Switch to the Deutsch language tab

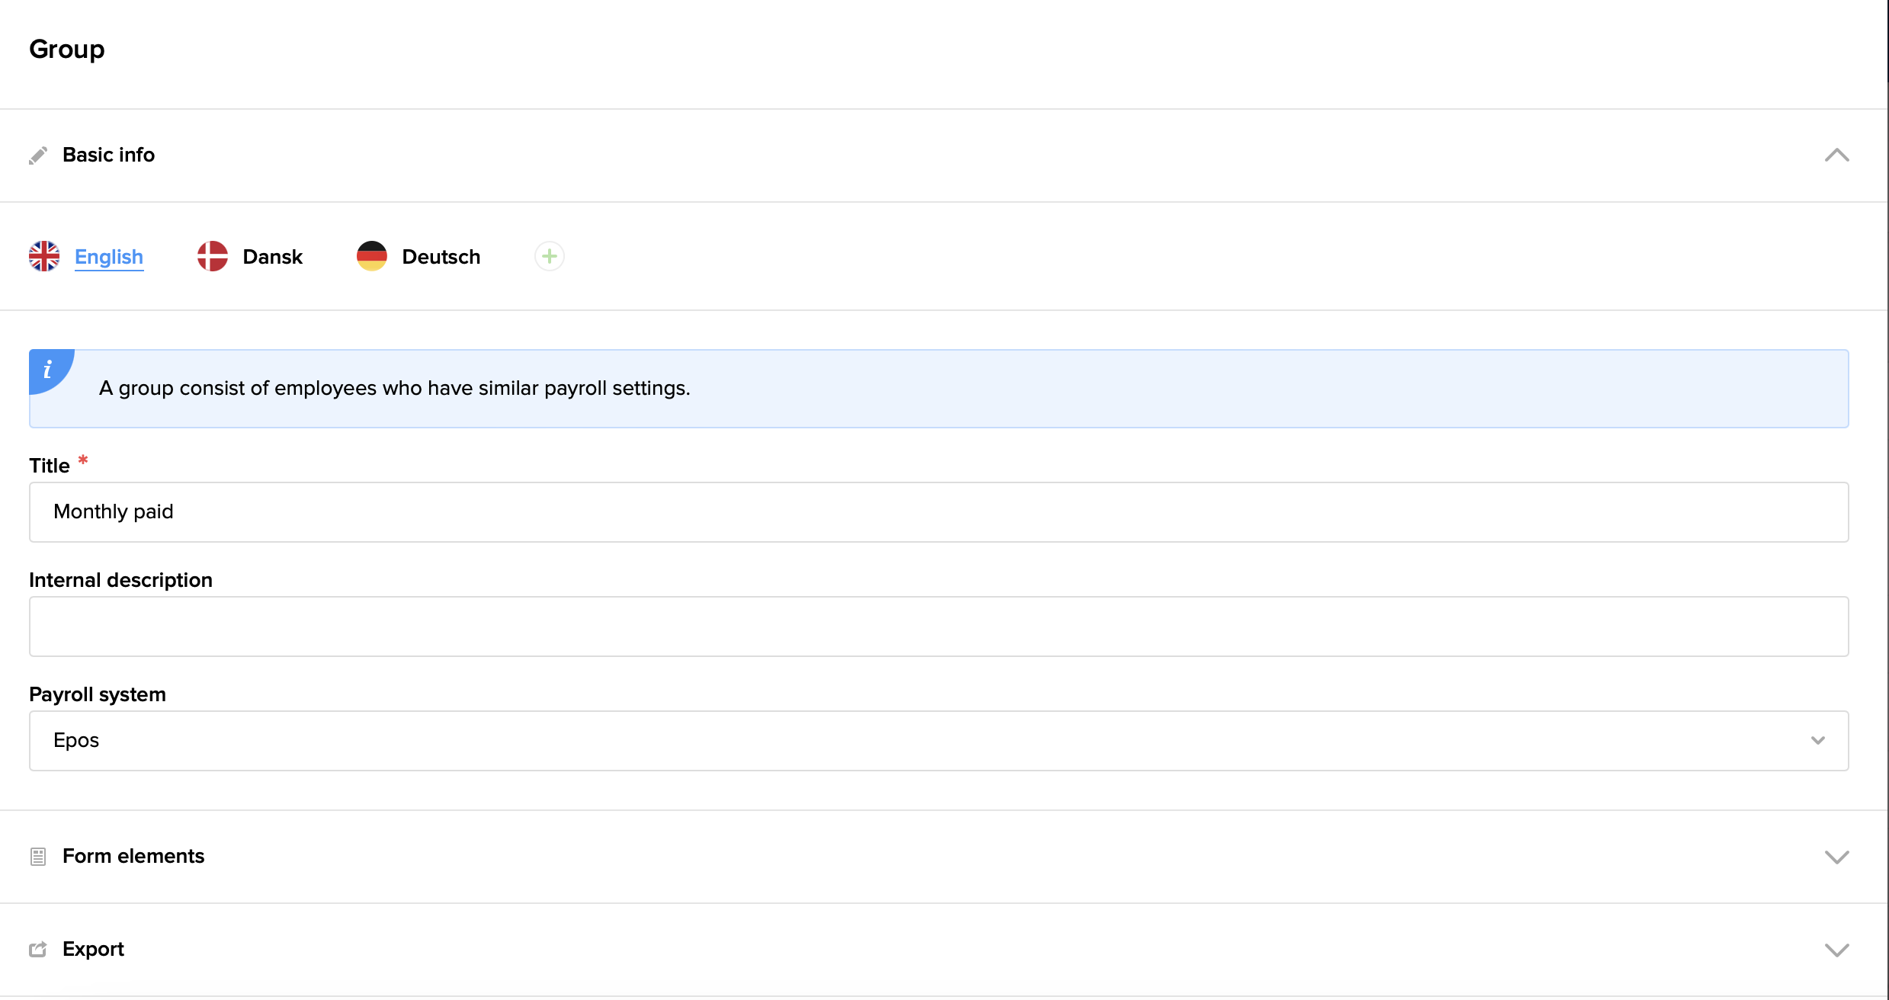coord(441,257)
